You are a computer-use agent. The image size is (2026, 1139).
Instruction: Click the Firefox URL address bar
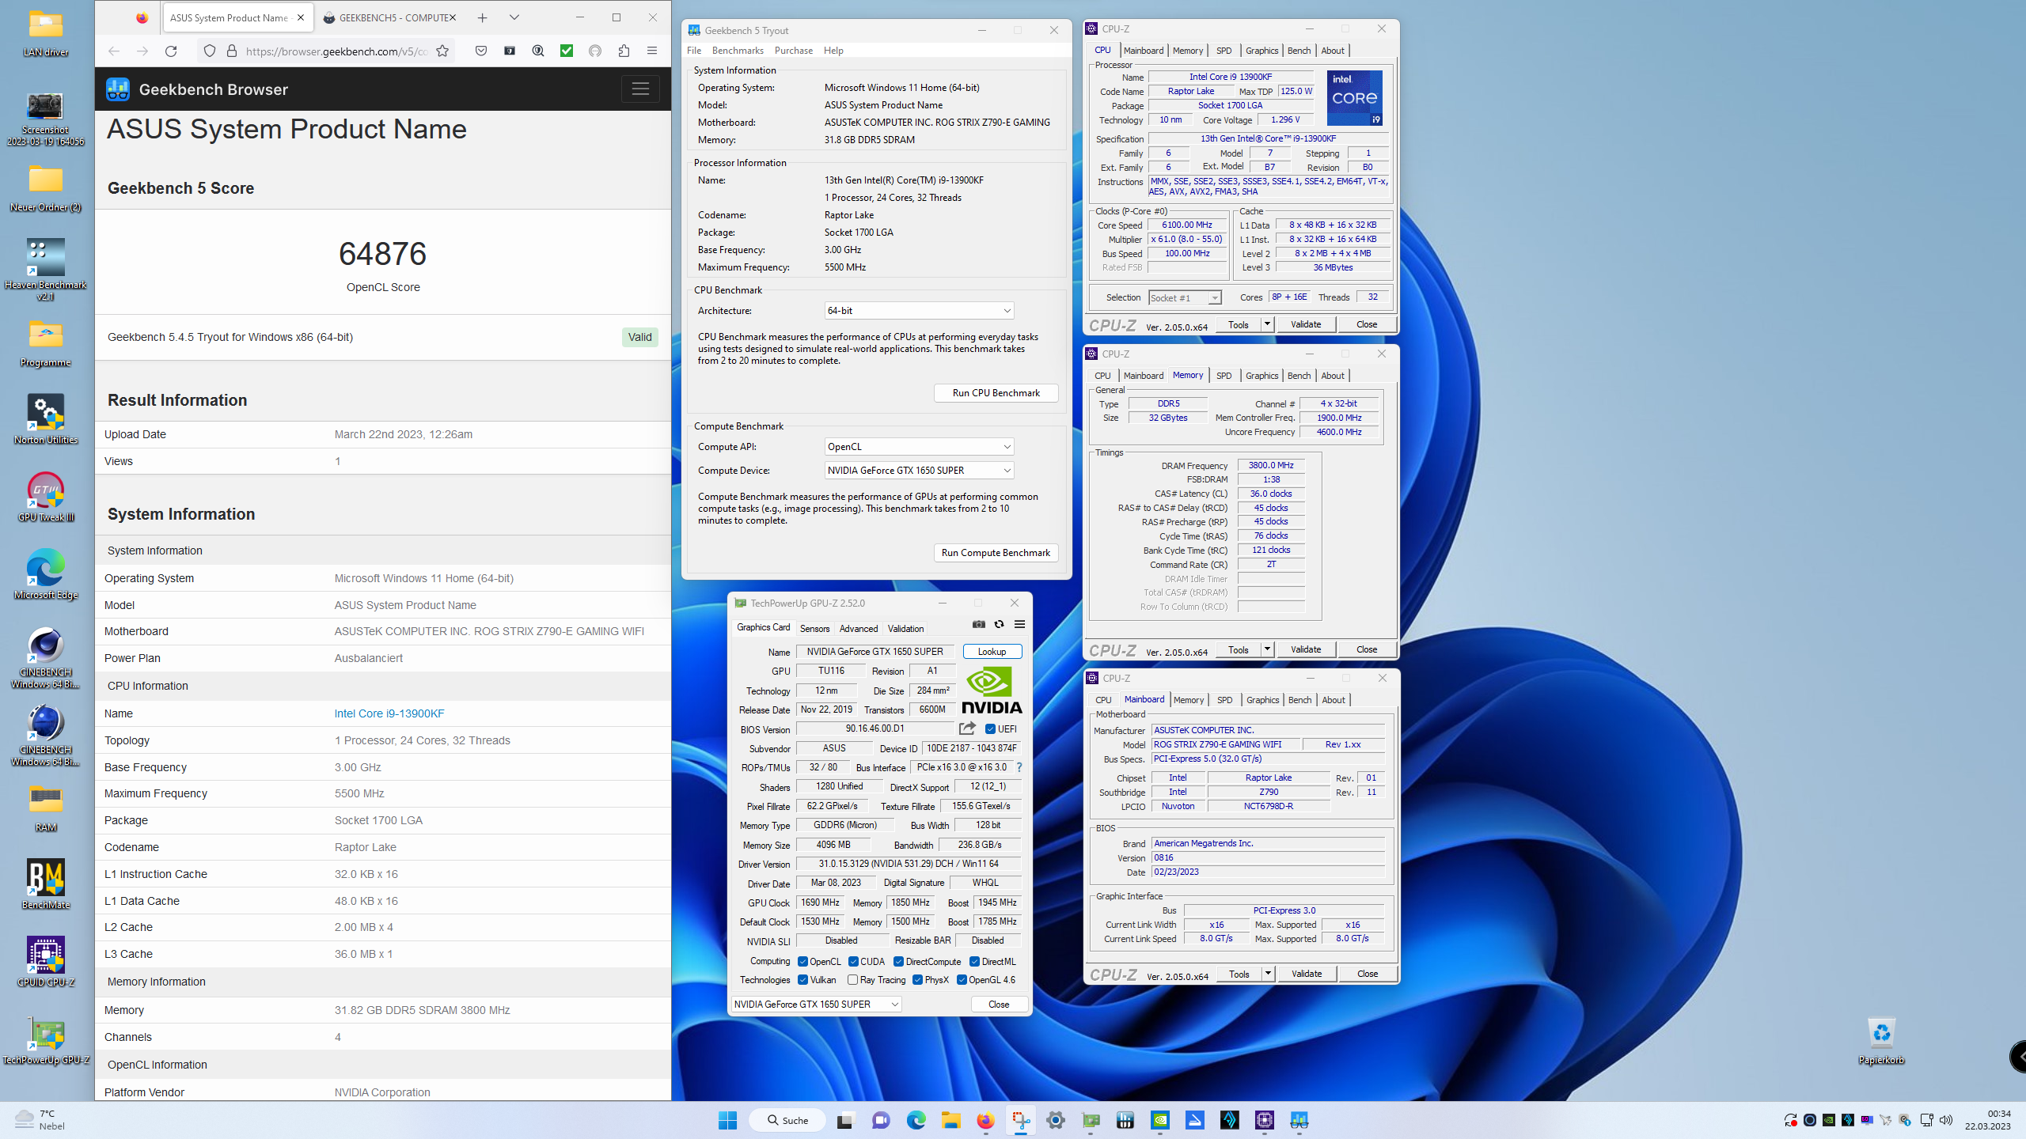point(336,51)
